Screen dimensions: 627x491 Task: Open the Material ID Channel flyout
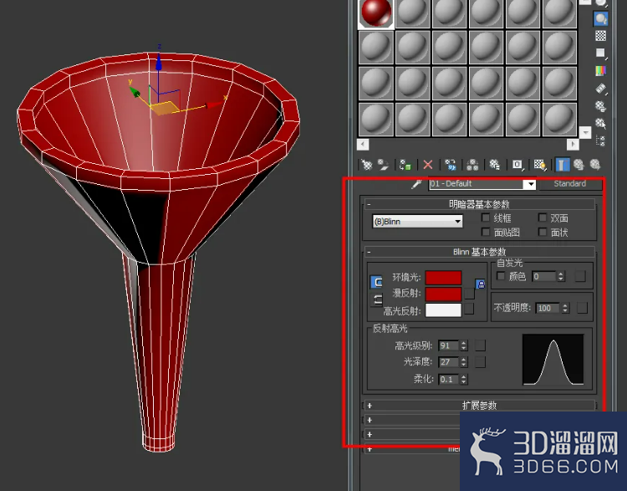(517, 165)
